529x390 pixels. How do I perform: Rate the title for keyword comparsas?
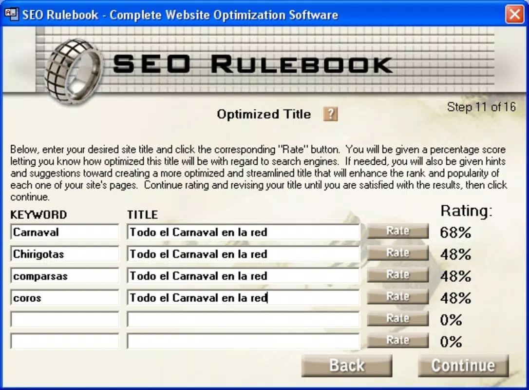coord(398,275)
